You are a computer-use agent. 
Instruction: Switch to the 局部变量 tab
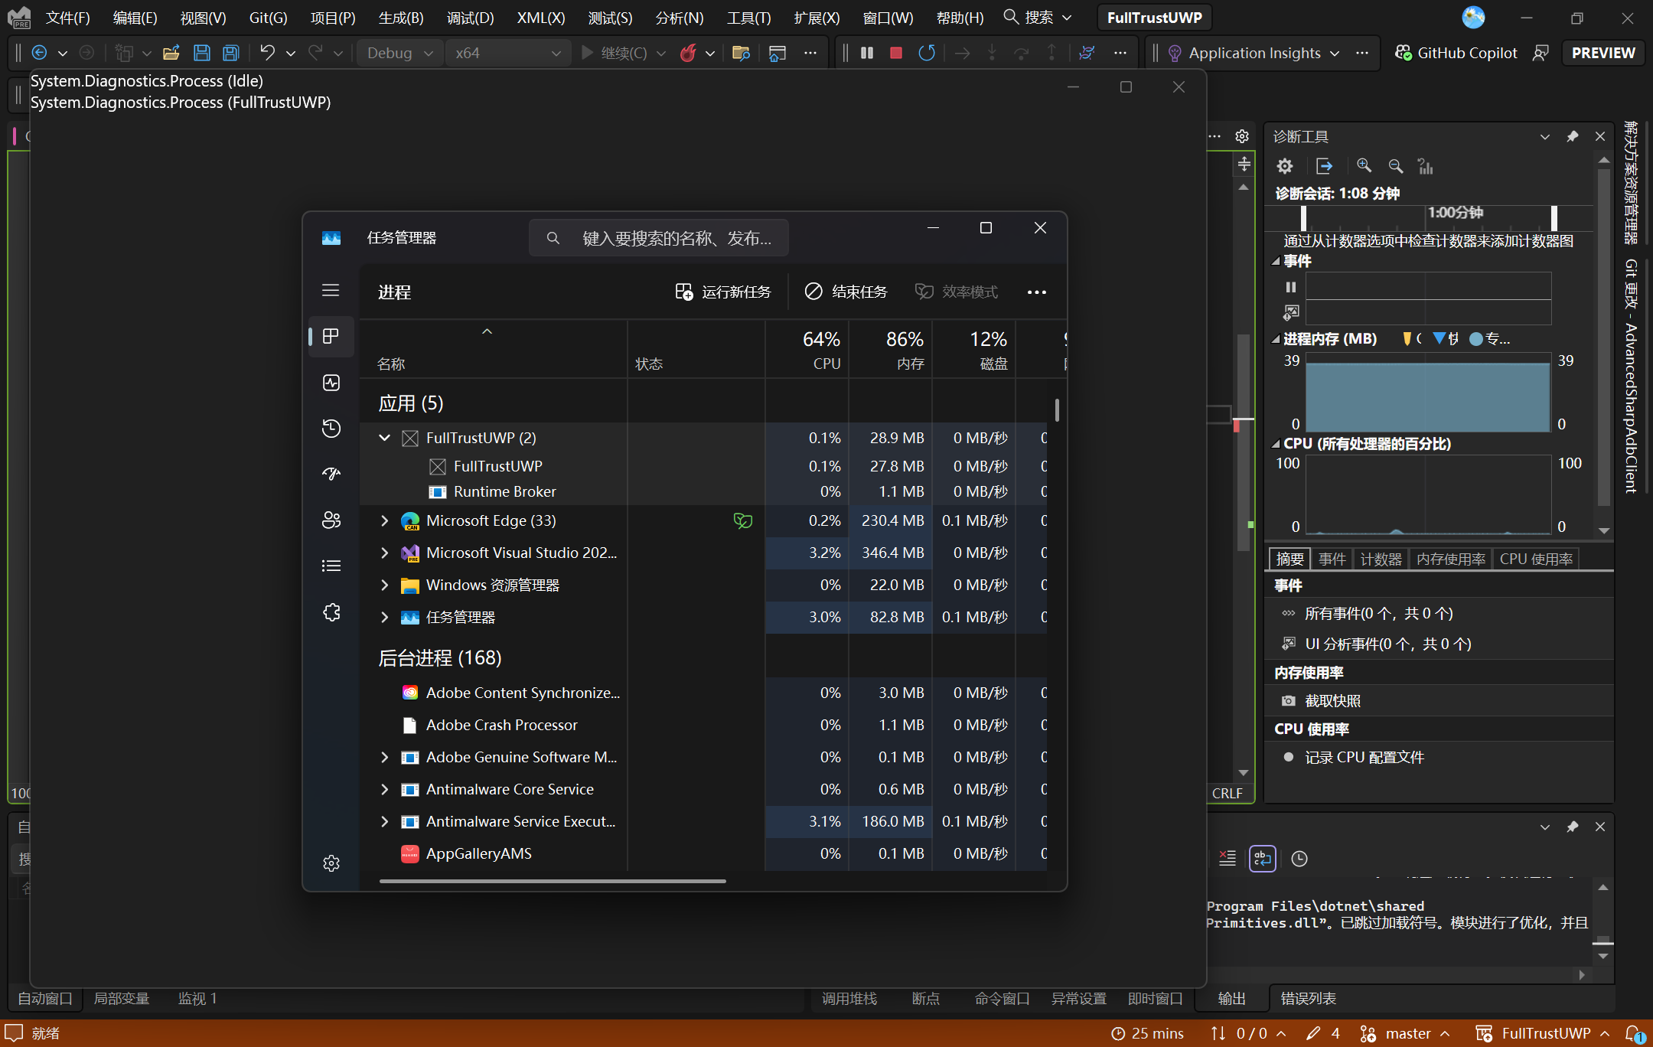pyautogui.click(x=122, y=998)
